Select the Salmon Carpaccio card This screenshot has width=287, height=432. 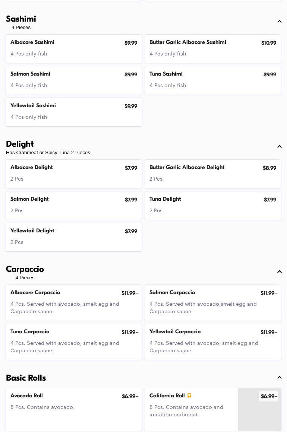(213, 303)
